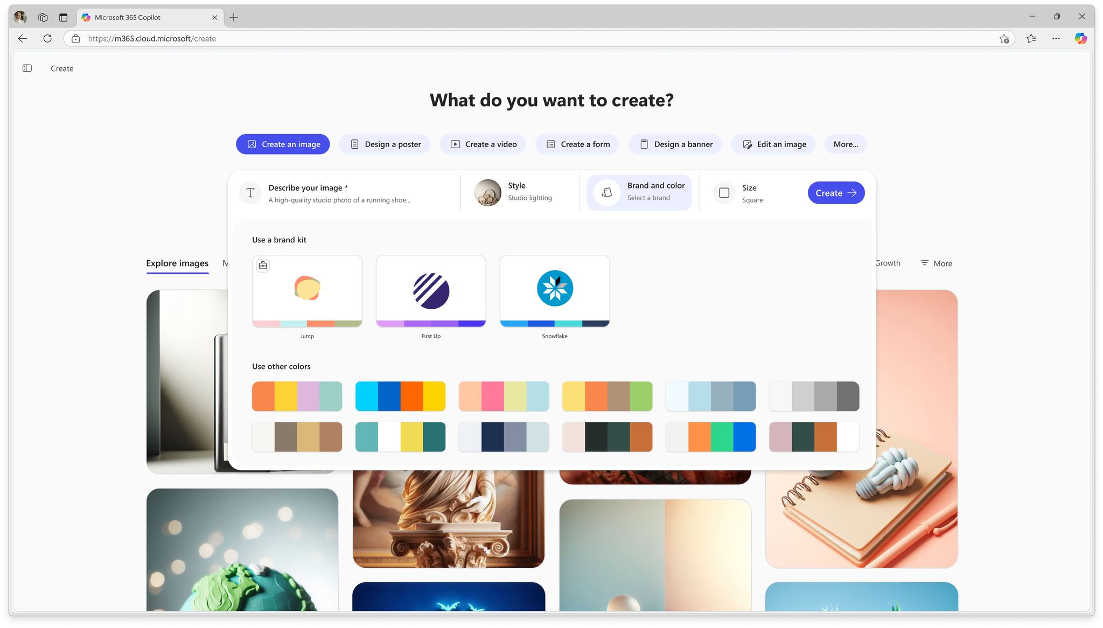Select the Create an image option

coord(283,144)
